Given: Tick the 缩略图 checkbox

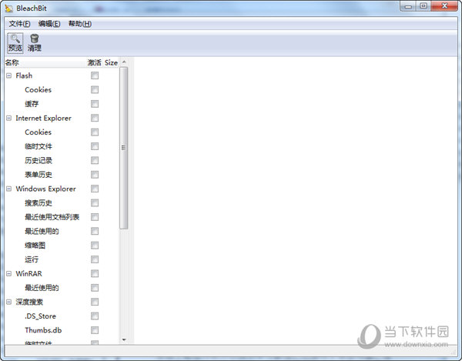Looking at the screenshot, I should point(95,246).
